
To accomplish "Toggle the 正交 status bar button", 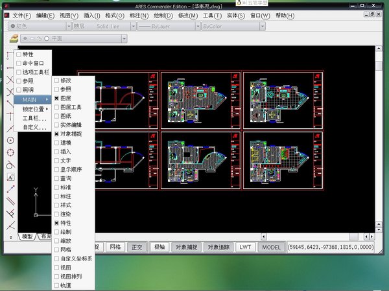I will pyautogui.click(x=137, y=247).
